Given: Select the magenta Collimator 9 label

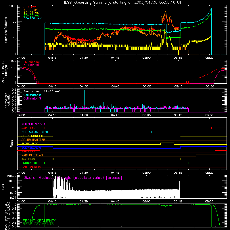Looking at the screenshot, I should (32, 98).
